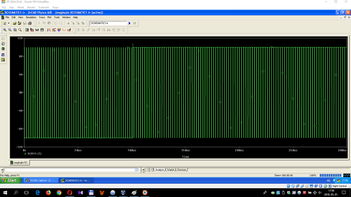351x197 pixels.
Task: Toggle the Log Y Axis icon
Action: click(x=42, y=30)
